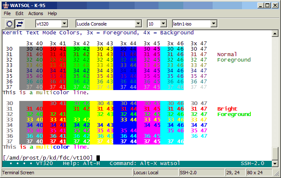Minimize the WATSOL K-95 window
This screenshot has width=281, height=178.
(x=260, y=5)
